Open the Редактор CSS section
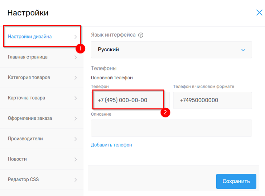Screen dimensions: 265x196 pos(23,180)
